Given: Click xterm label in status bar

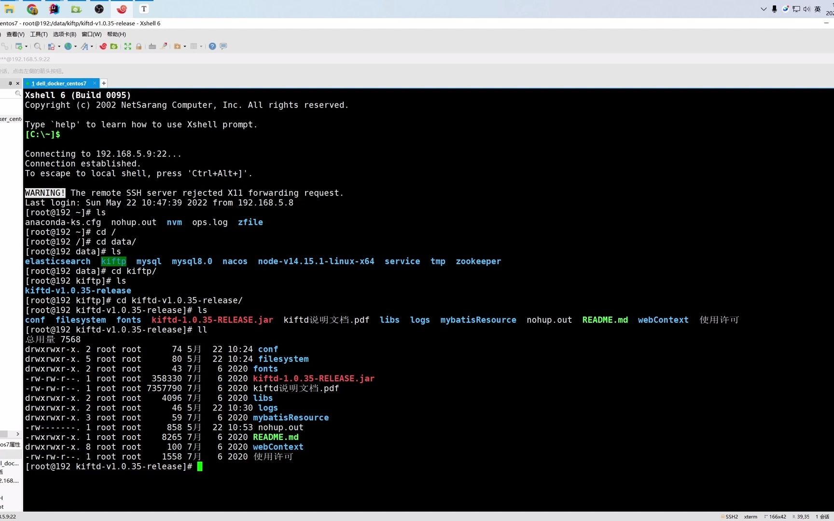Looking at the screenshot, I should tap(751, 517).
